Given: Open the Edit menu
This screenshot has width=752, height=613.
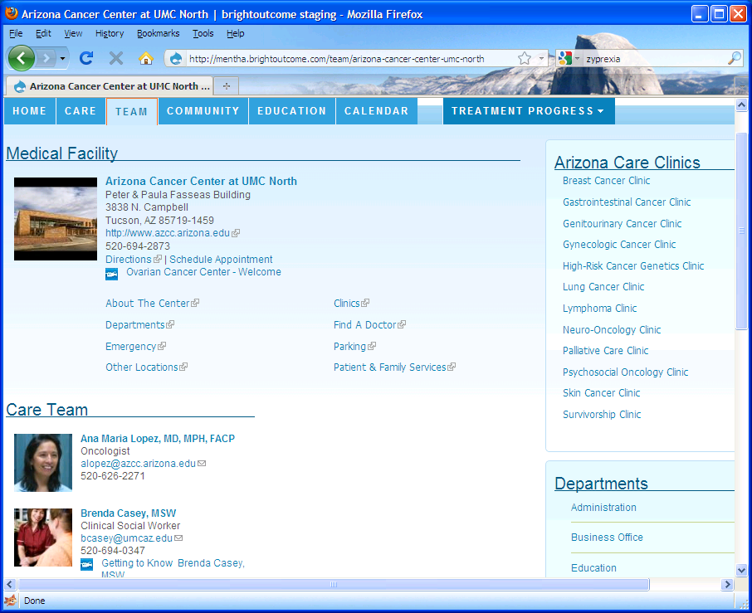Looking at the screenshot, I should click(x=43, y=33).
